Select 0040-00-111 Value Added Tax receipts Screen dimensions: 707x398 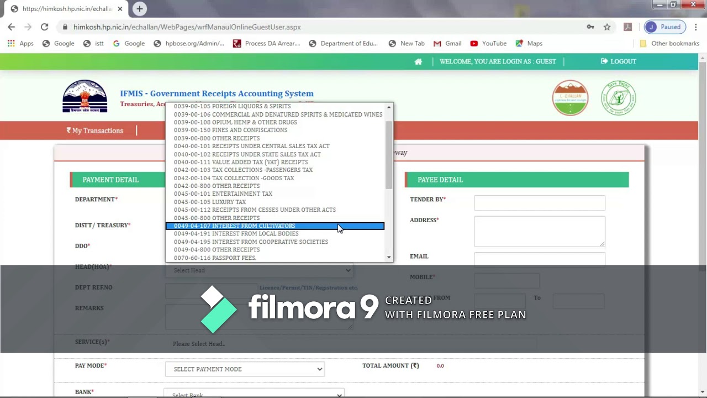point(275,162)
